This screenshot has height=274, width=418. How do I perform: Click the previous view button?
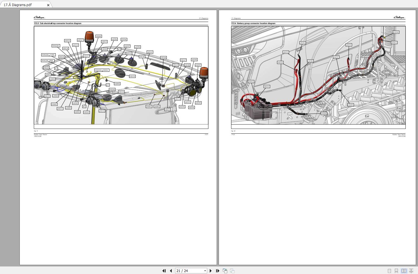(x=225, y=271)
